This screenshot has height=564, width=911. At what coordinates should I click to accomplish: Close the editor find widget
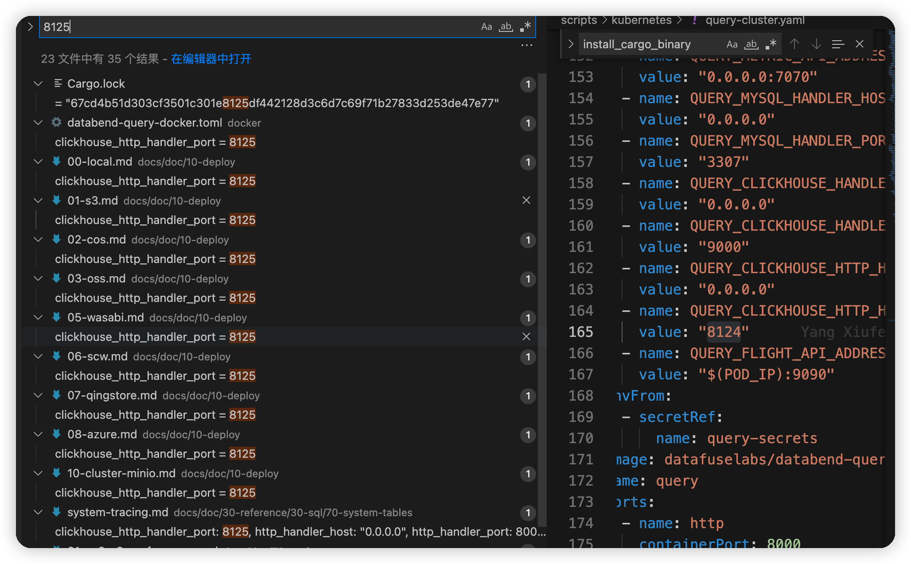click(x=860, y=44)
